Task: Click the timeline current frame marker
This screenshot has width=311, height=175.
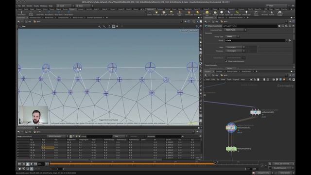Action: (x=215, y=163)
